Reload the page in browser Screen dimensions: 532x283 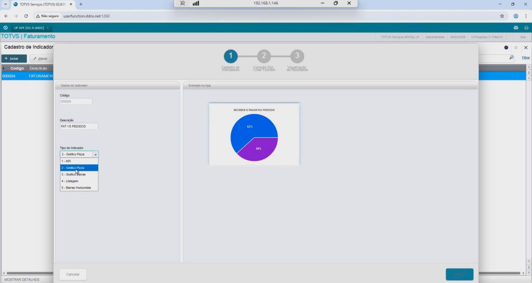(26, 16)
